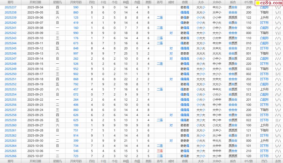Click winning number 526 for 2025-09-15
283x163 pixels.
(x=76, y=64)
